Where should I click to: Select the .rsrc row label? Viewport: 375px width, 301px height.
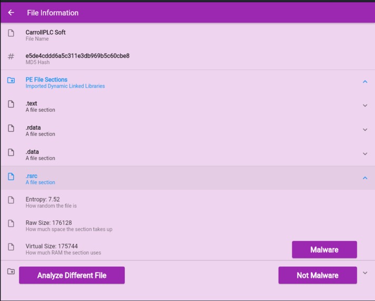(x=32, y=176)
